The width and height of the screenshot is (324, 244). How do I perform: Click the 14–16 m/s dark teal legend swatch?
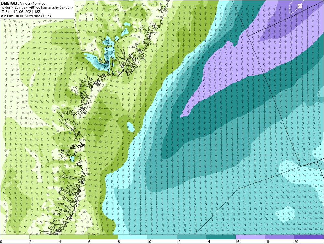(221, 237)
